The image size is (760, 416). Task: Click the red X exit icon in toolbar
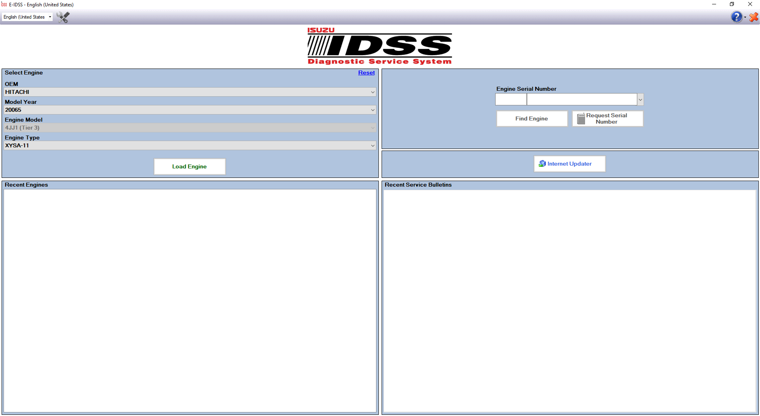(754, 17)
